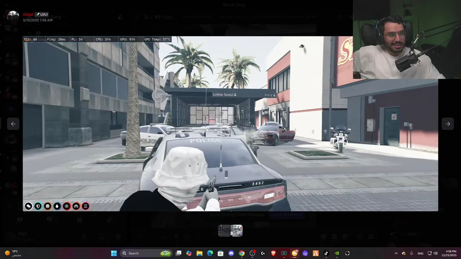The image size is (461, 259).
Task: Open the NVIDIA app from the taskbar
Action: coord(337,253)
